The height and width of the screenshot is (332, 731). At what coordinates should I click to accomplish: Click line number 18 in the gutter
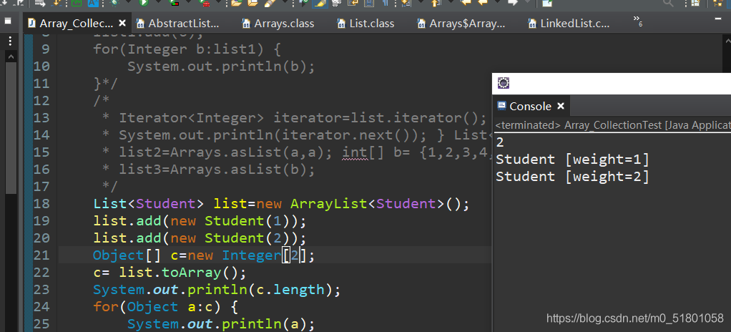coord(41,204)
